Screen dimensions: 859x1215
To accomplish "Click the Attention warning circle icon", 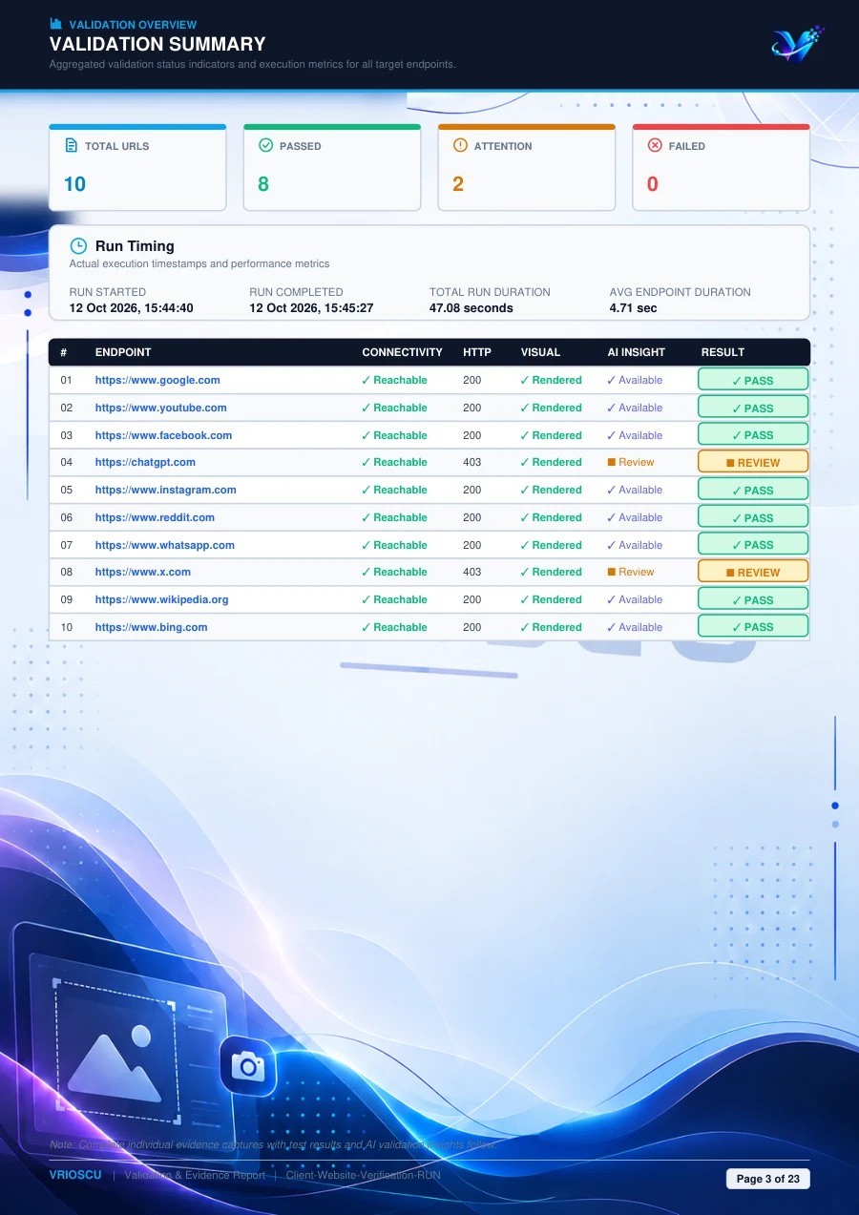I will click(x=460, y=146).
